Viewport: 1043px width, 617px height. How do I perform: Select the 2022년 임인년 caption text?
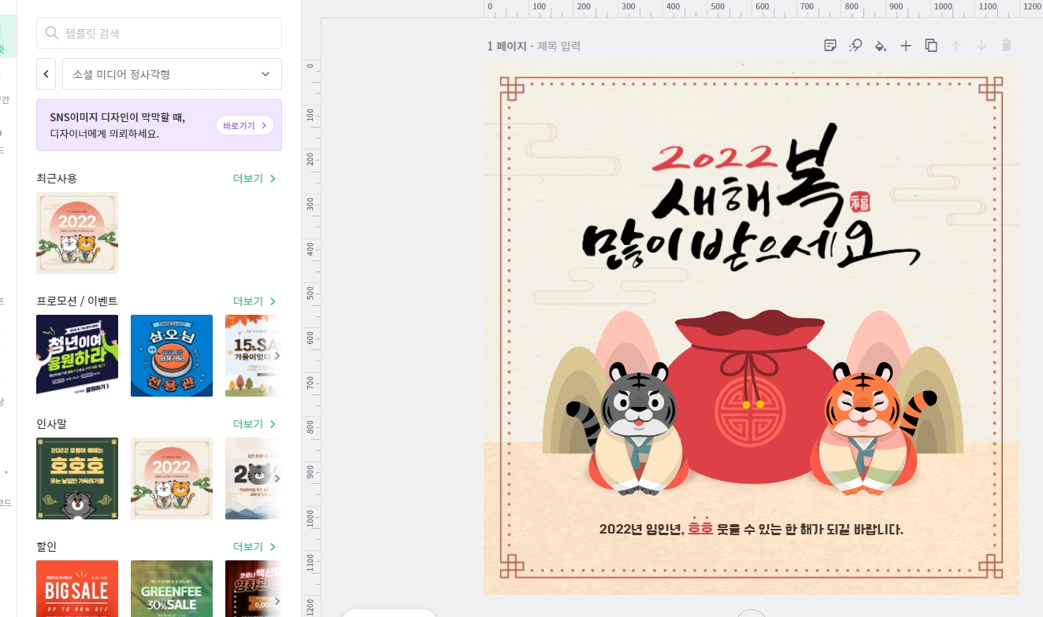click(x=751, y=529)
